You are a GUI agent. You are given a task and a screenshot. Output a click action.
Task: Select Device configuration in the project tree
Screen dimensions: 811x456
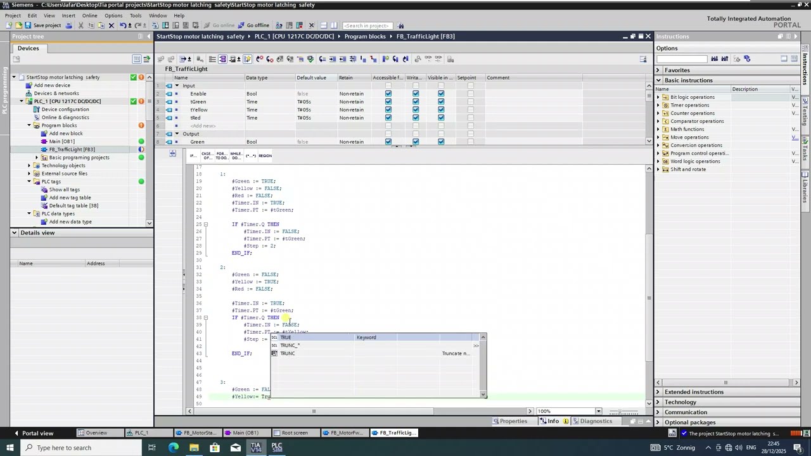65,110
